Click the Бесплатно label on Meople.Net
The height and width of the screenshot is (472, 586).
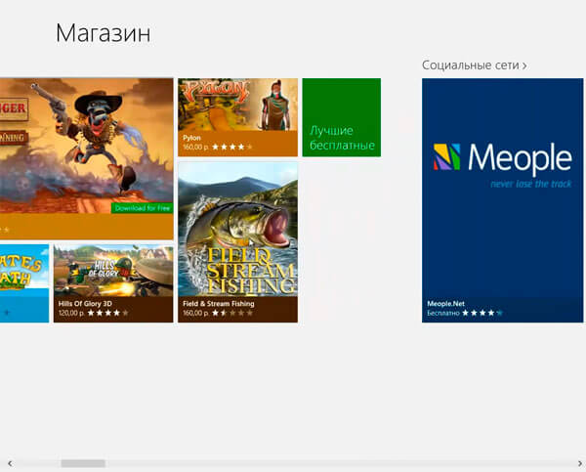[x=443, y=313]
